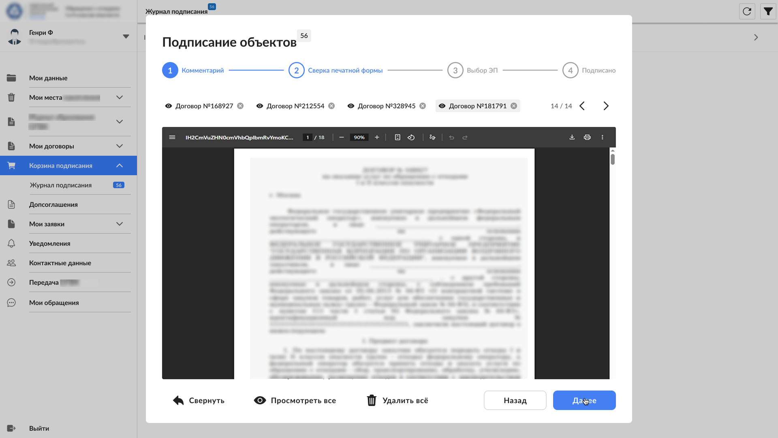The height and width of the screenshot is (438, 778).
Task: Collapse the Корзина подписания section
Action: point(120,165)
